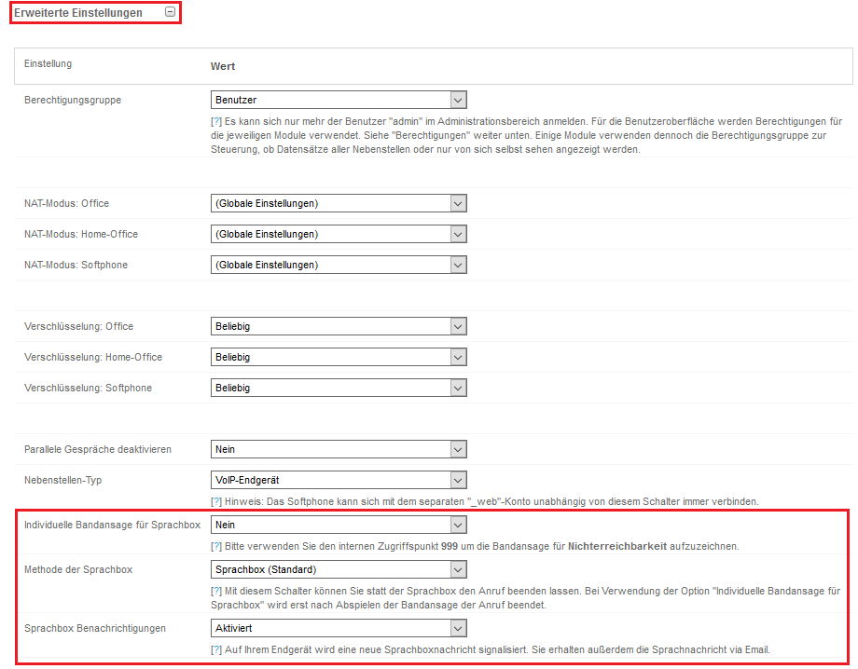Expand Verschlüsselung: Home-Office dropdown
Image resolution: width=858 pixels, height=669 pixels.
[x=339, y=357]
